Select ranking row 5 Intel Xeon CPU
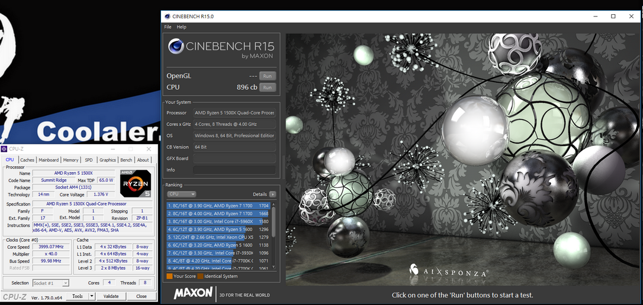Image resolution: width=643 pixels, height=305 pixels. 218,237
